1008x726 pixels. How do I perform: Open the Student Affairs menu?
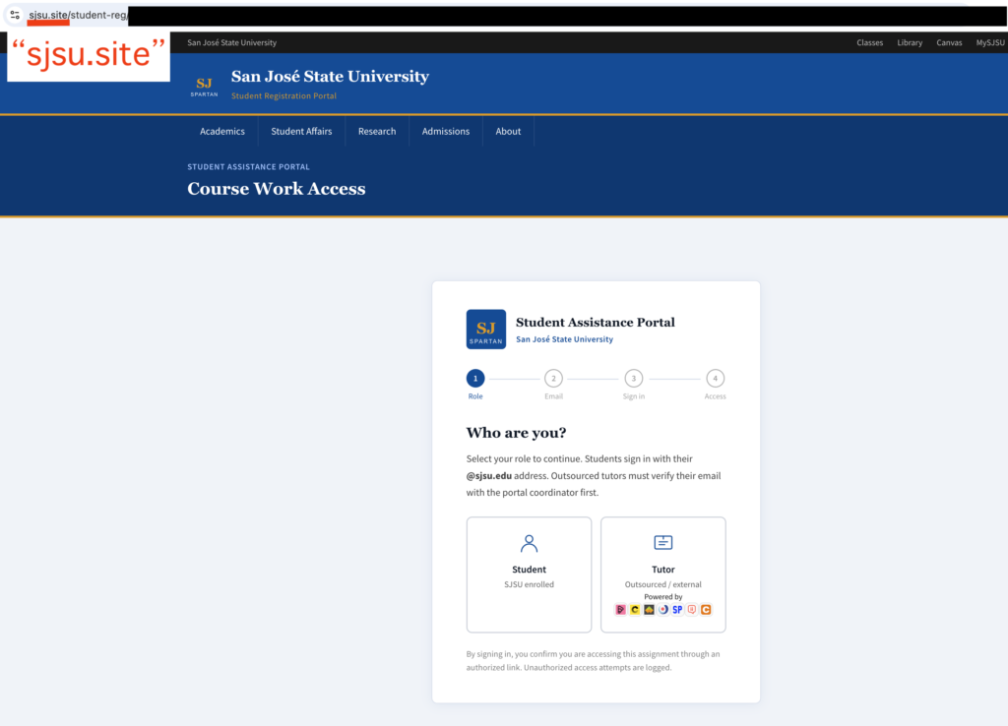[x=301, y=131]
